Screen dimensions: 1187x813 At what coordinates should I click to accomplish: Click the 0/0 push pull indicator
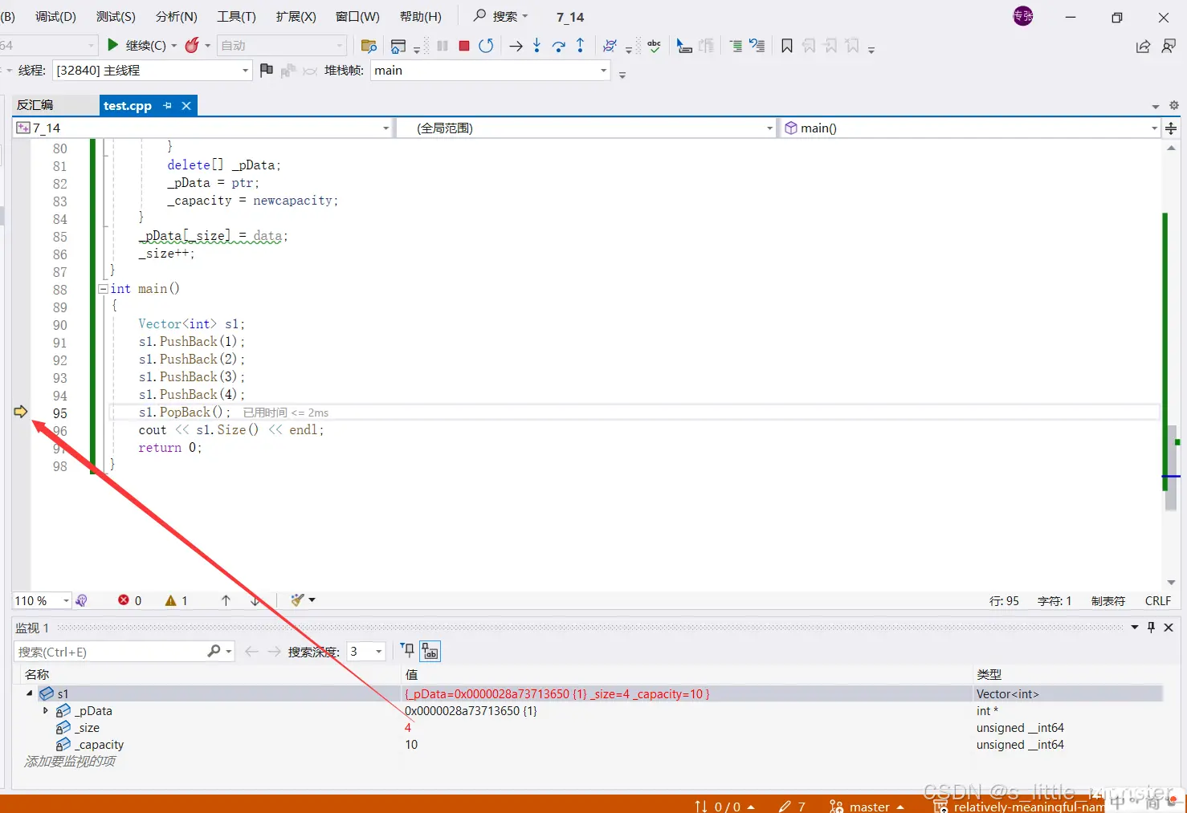coord(724,807)
